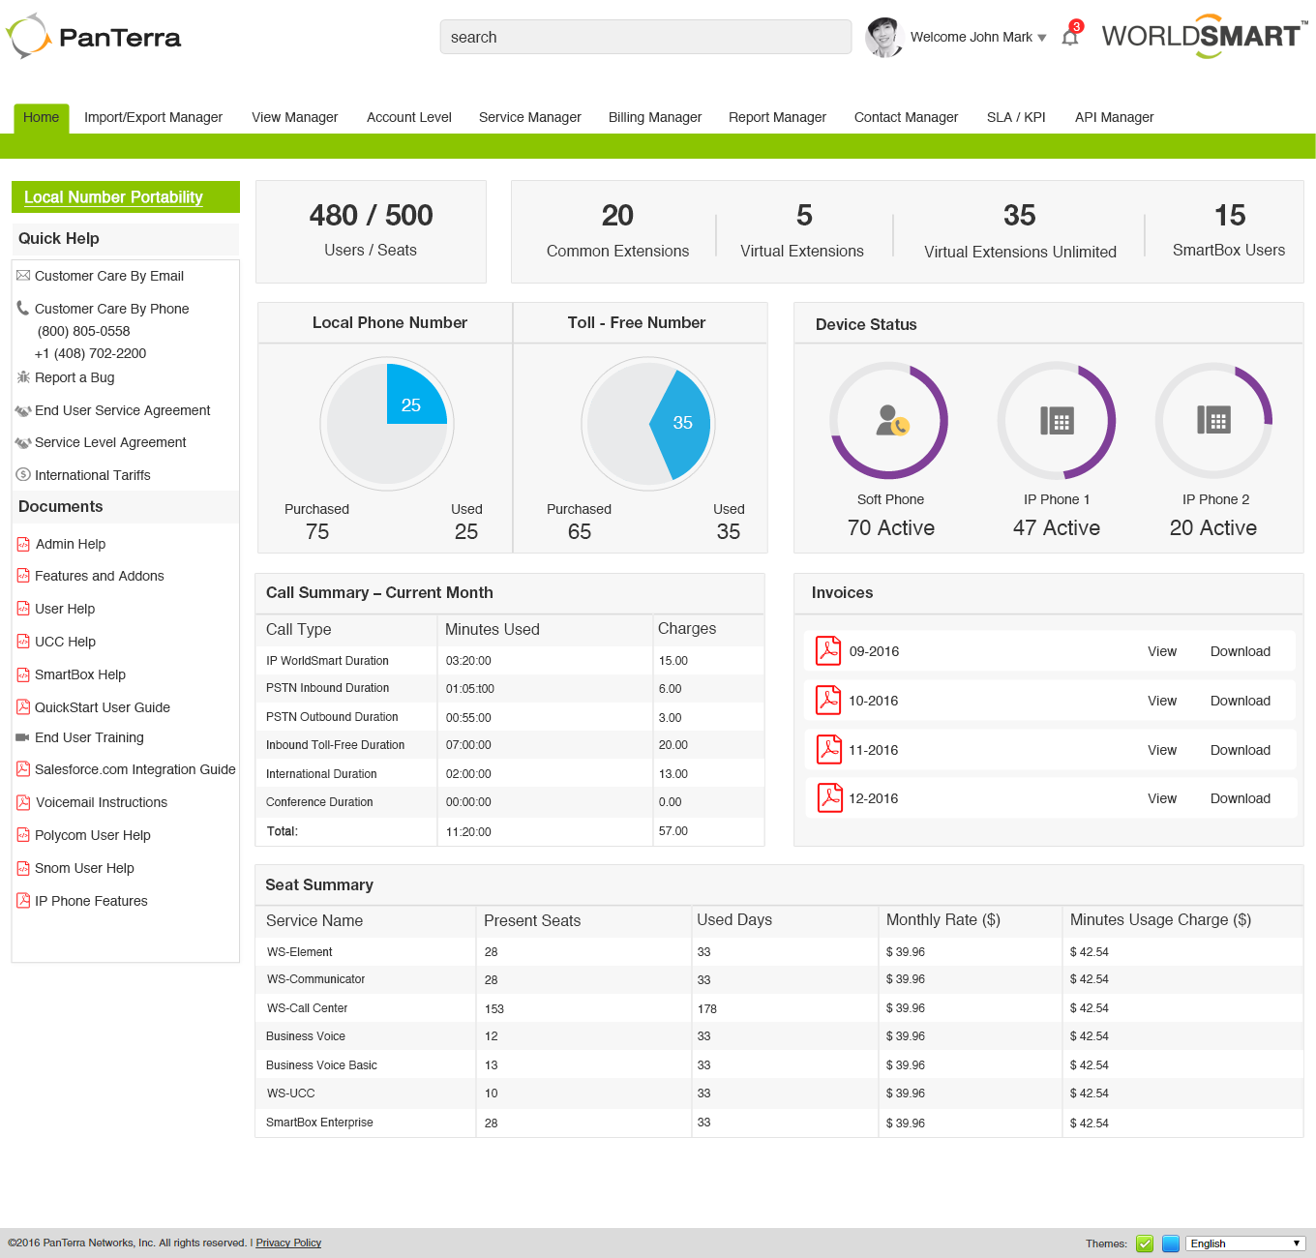Click the PanTerra logo

coord(92,37)
